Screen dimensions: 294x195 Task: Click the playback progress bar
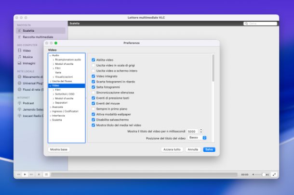[x=145, y=175]
